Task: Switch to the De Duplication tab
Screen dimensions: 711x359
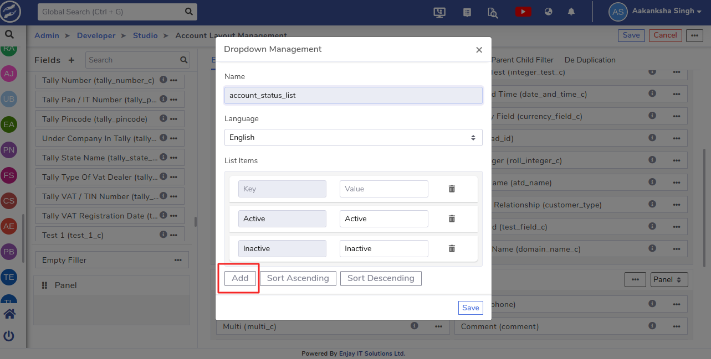Action: pyautogui.click(x=590, y=60)
